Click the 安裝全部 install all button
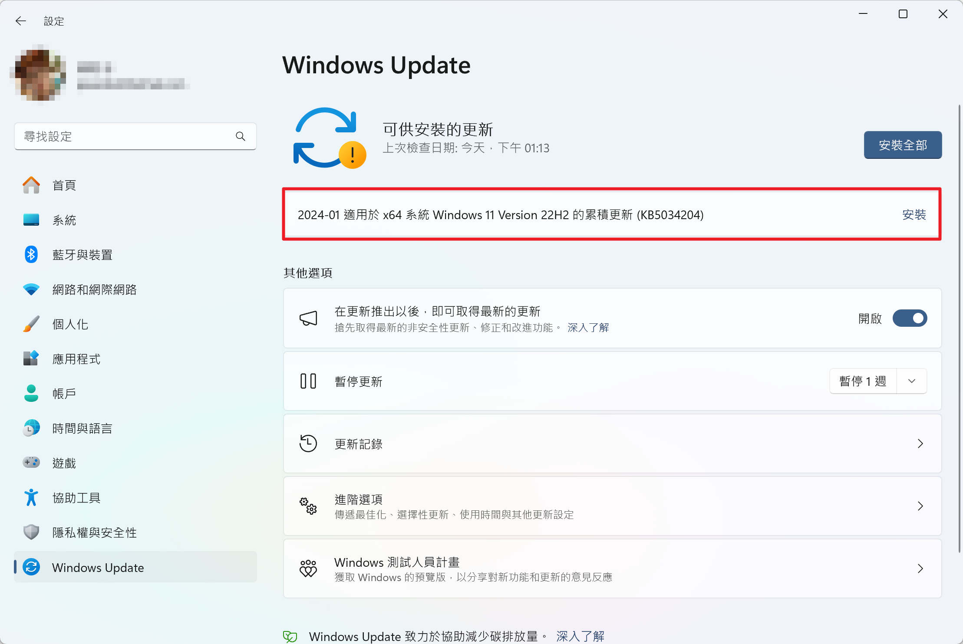 [903, 145]
